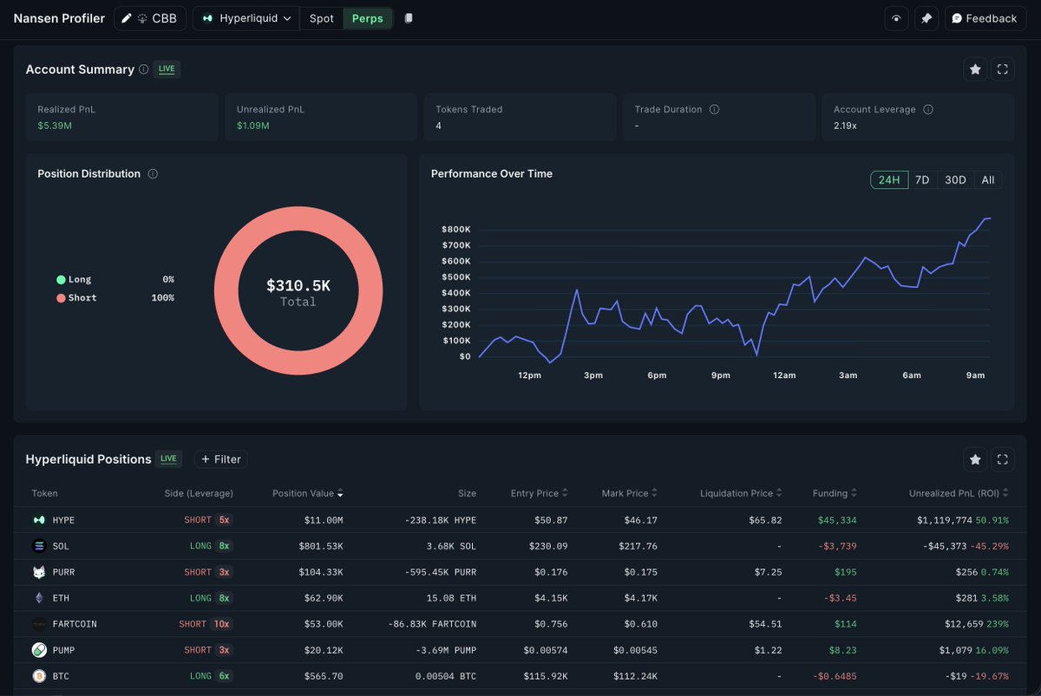Click the -595.45K PURR size cell
This screenshot has width=1041, height=696.
coord(434,572)
